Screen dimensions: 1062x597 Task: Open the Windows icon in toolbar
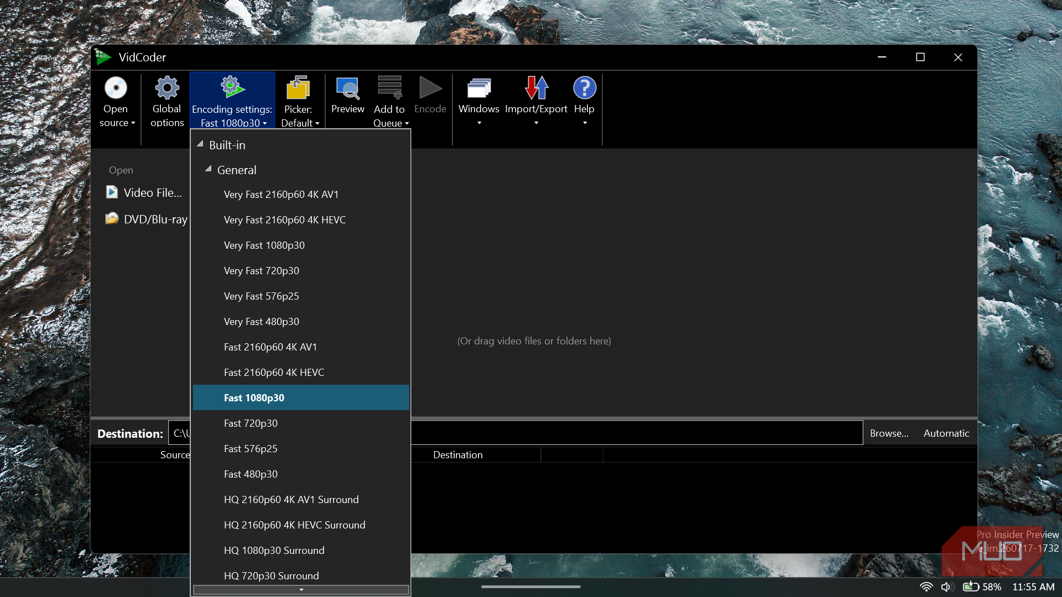479,88
